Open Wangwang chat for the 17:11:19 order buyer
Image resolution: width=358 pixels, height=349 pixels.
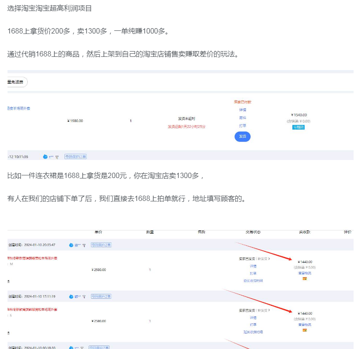pyautogui.click(x=71, y=297)
